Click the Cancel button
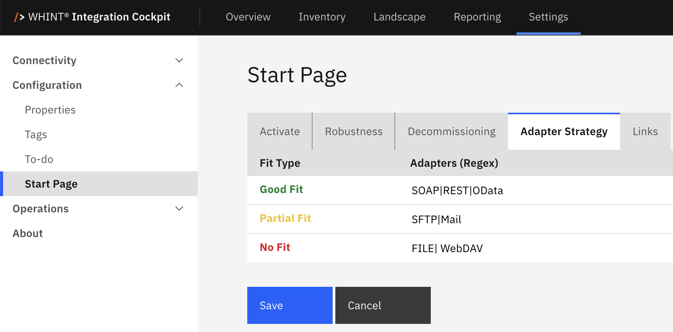673x332 pixels. tap(383, 305)
